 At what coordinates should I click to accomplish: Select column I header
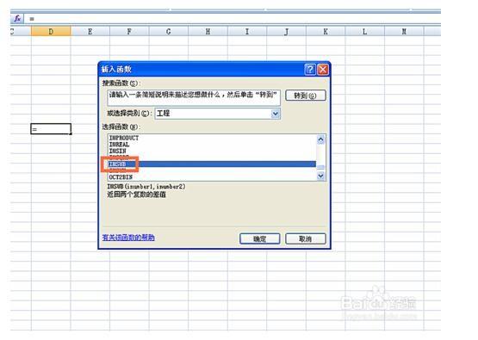[x=247, y=31]
